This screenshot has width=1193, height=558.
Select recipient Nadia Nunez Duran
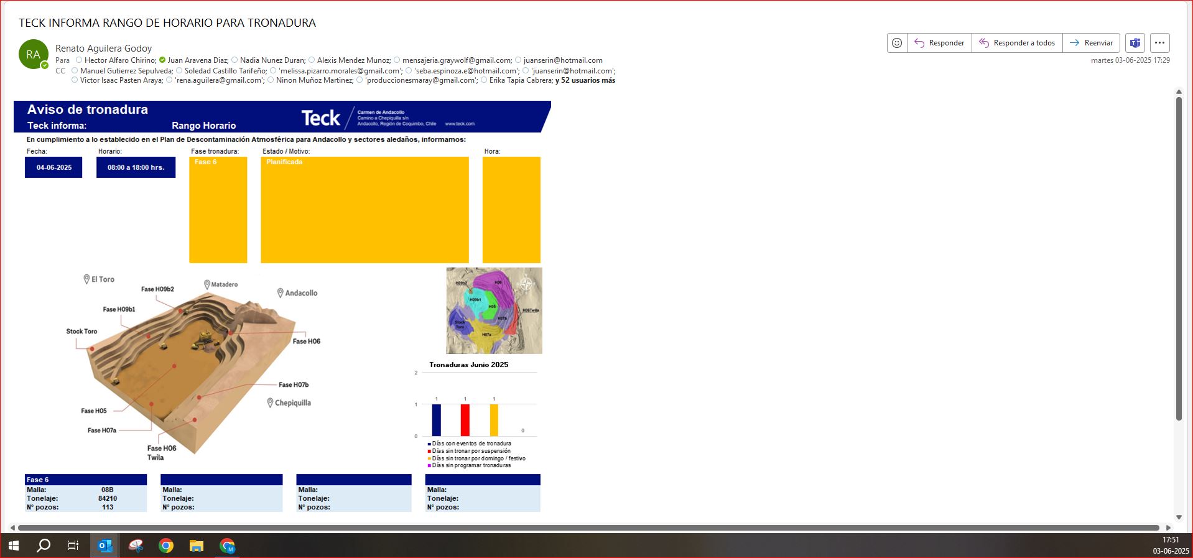coord(272,60)
